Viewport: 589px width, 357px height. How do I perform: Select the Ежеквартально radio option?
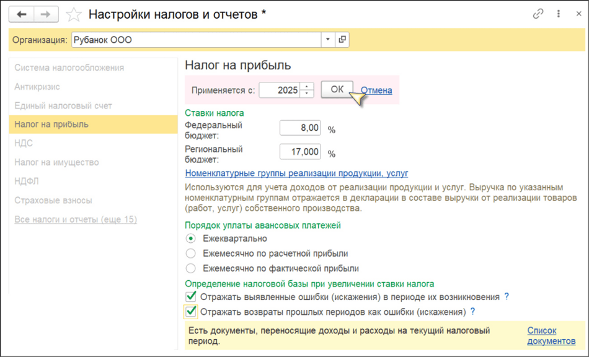point(191,239)
